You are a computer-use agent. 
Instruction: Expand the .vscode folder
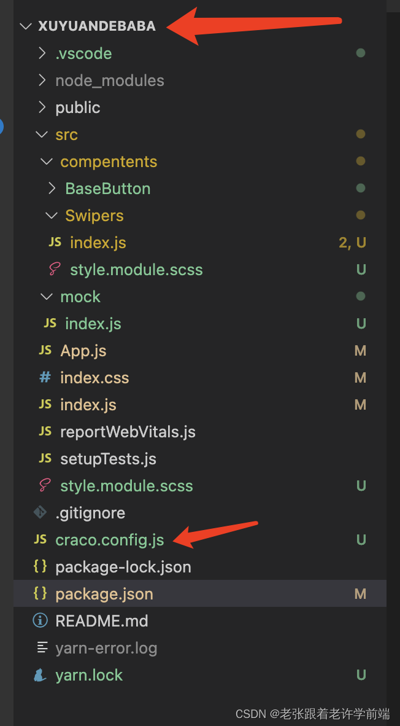point(42,53)
